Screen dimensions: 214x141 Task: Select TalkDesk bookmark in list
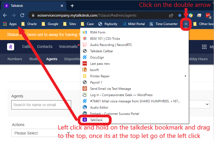[134, 120]
